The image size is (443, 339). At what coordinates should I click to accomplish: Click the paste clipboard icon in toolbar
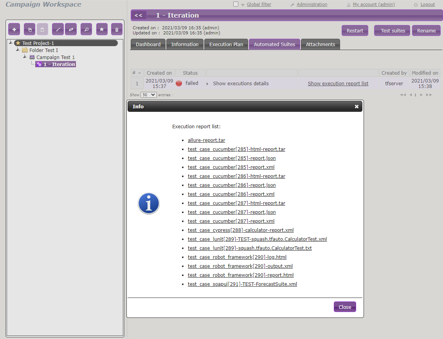pos(42,29)
